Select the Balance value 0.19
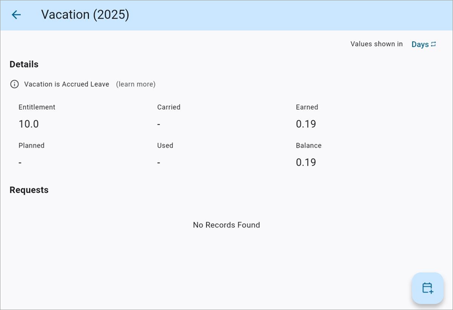This screenshot has width=453, height=310. [x=306, y=162]
